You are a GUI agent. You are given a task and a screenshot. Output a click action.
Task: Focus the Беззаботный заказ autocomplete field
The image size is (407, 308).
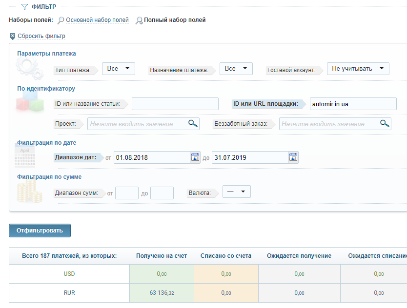point(335,124)
